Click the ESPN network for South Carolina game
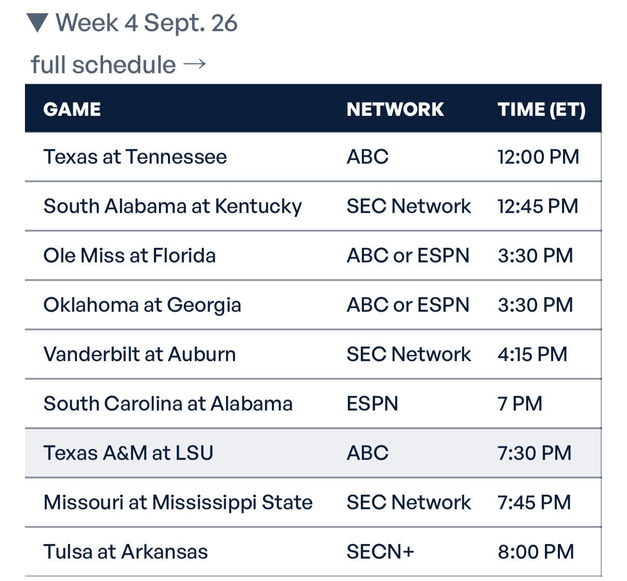The width and height of the screenshot is (627, 581). point(372,404)
